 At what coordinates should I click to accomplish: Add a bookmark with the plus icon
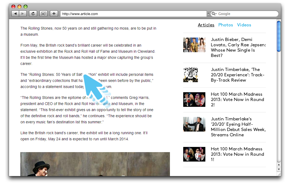tap(54, 14)
